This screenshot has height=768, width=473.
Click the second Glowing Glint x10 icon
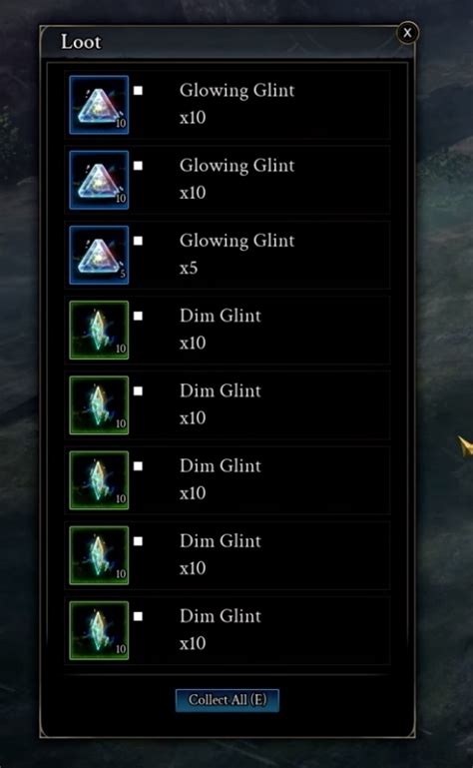coord(99,180)
